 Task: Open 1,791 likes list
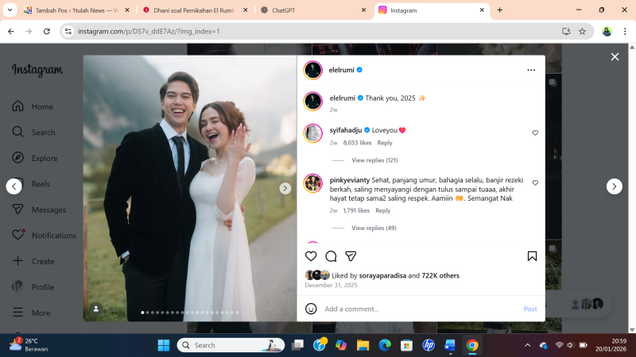click(x=356, y=210)
